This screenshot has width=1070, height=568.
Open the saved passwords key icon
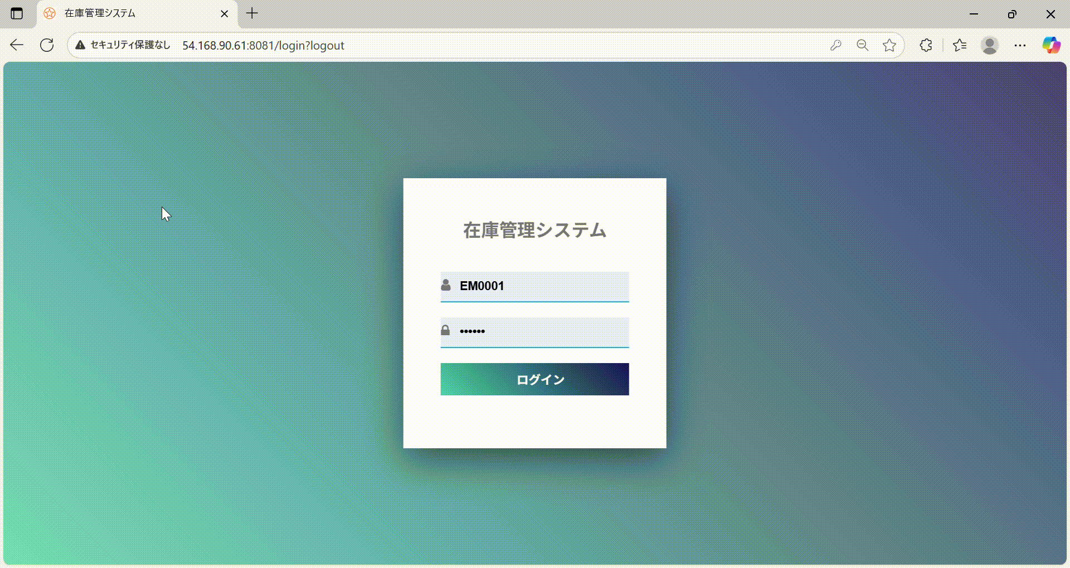[x=835, y=45]
